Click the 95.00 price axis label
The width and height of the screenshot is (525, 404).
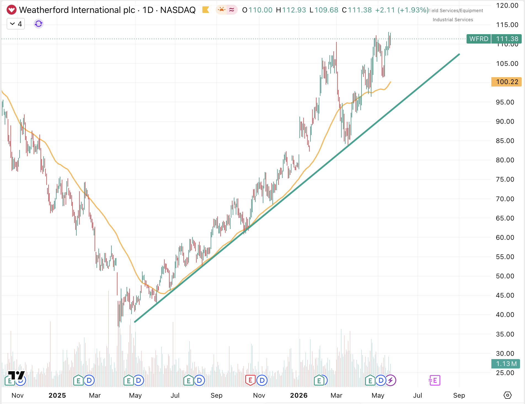click(x=505, y=102)
